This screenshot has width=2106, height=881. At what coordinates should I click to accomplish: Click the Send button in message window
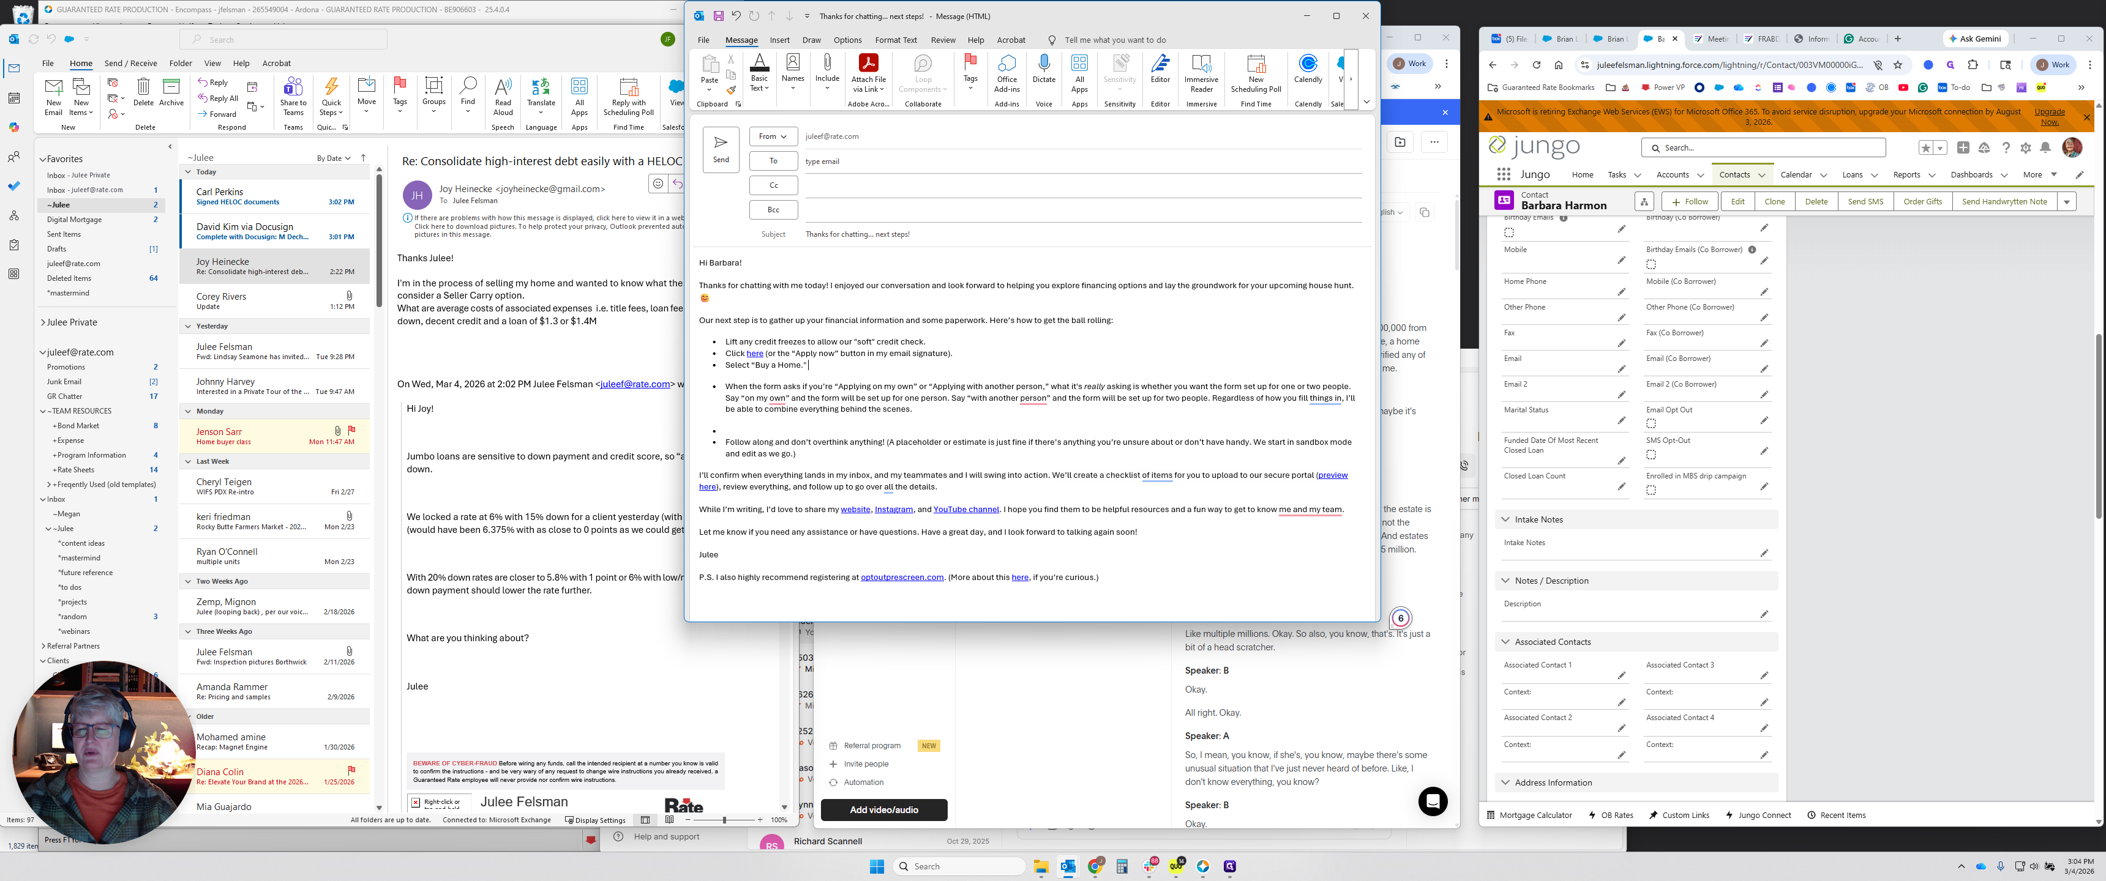(720, 149)
